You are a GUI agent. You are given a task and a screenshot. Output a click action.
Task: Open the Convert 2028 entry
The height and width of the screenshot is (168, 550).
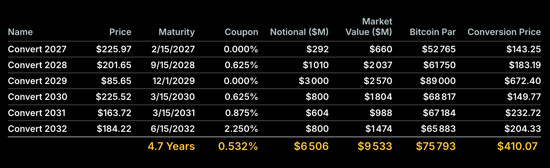coord(37,65)
